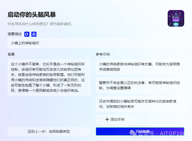
Task: Select the example about 警察并不完全是公正的执法者
Action: [x=140, y=85]
